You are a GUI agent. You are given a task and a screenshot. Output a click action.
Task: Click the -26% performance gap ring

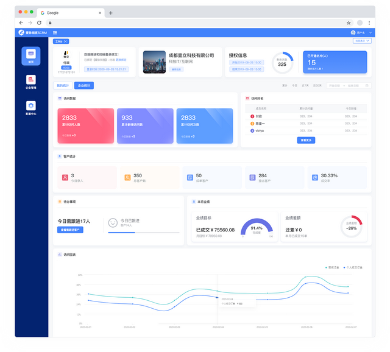(351, 226)
